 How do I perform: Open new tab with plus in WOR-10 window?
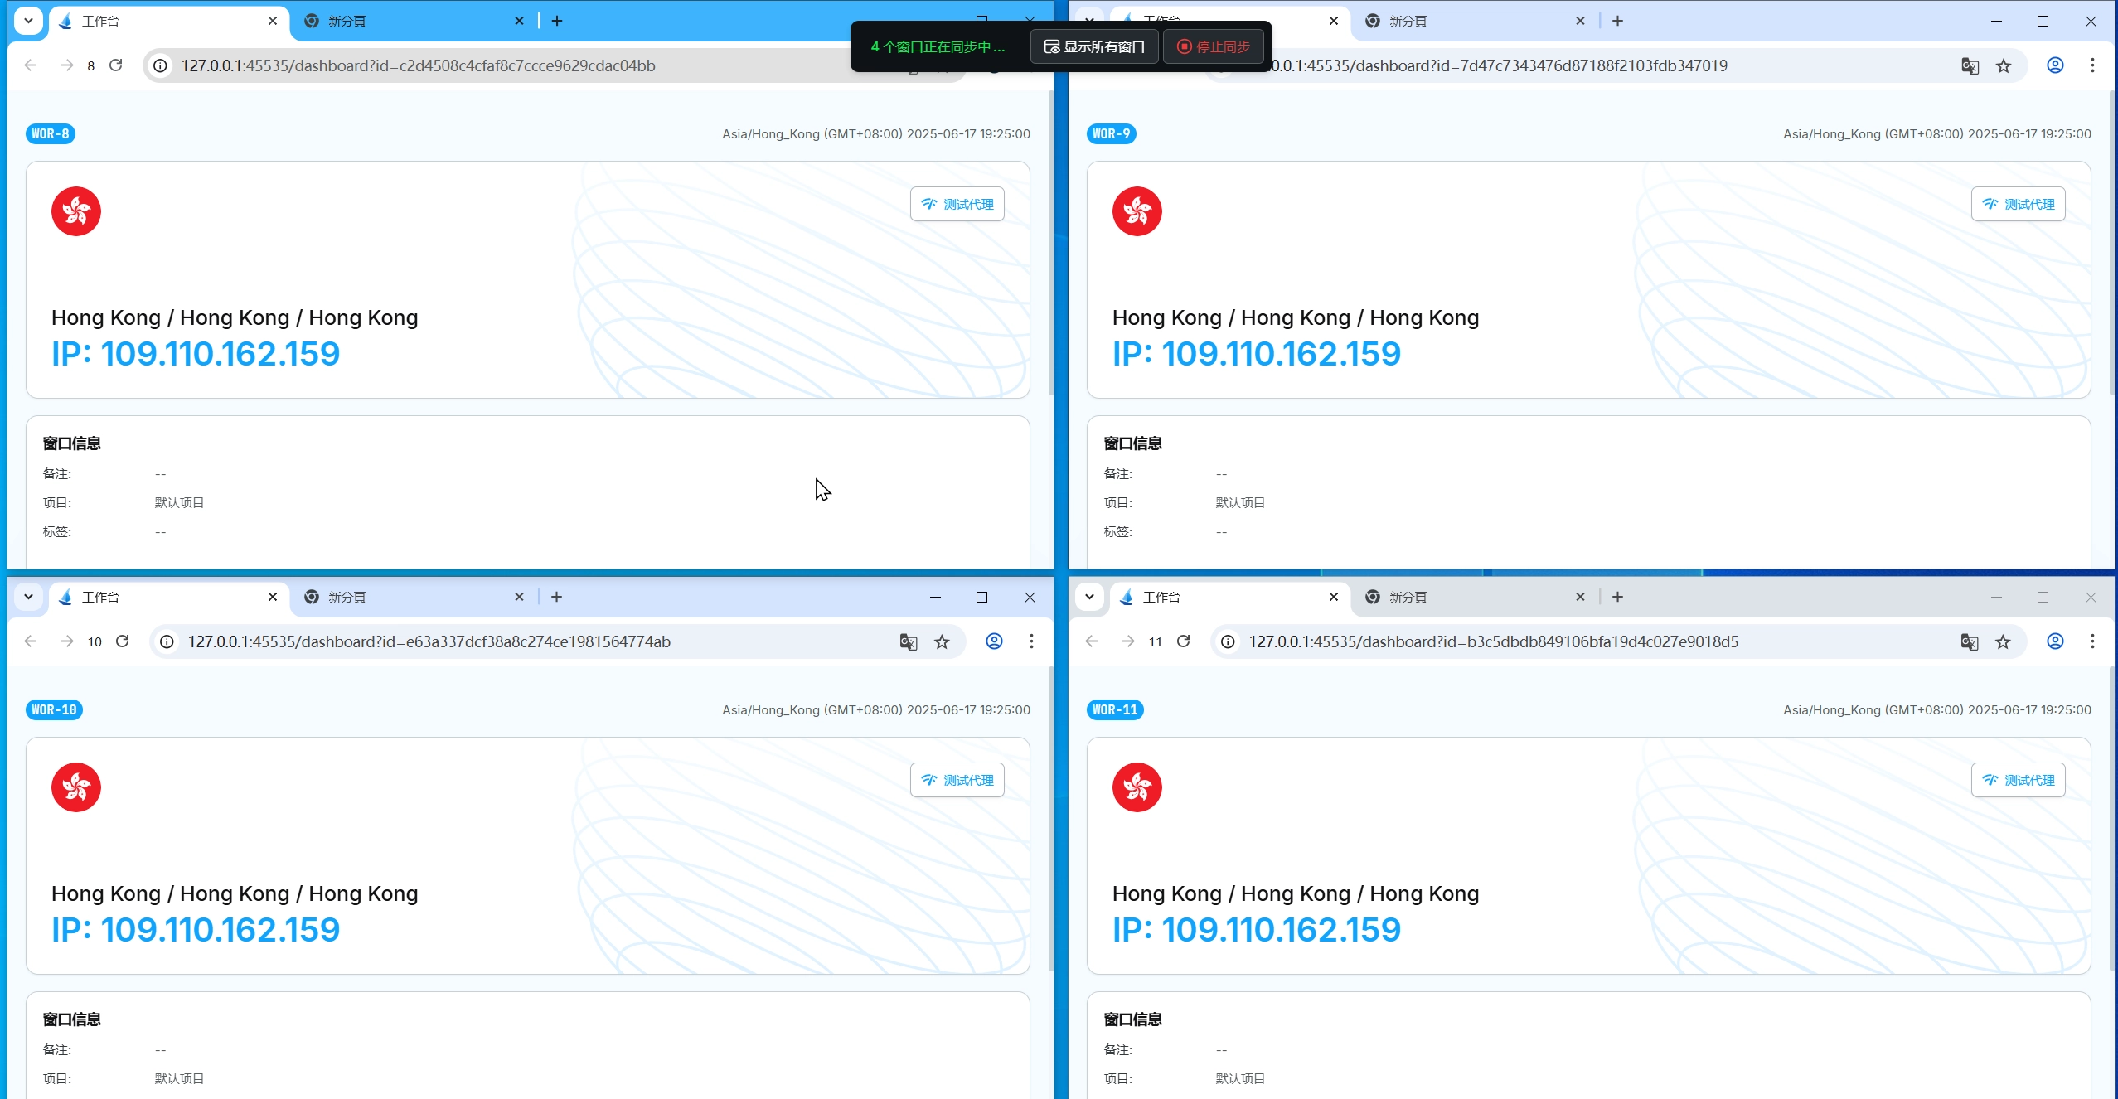[x=557, y=597]
